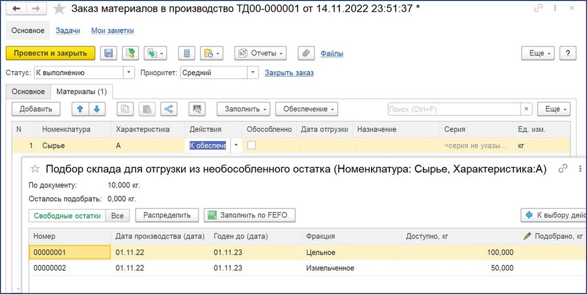The width and height of the screenshot is (587, 294).
Task: Click the series cell '<серия не указы...'
Action: [x=476, y=146]
